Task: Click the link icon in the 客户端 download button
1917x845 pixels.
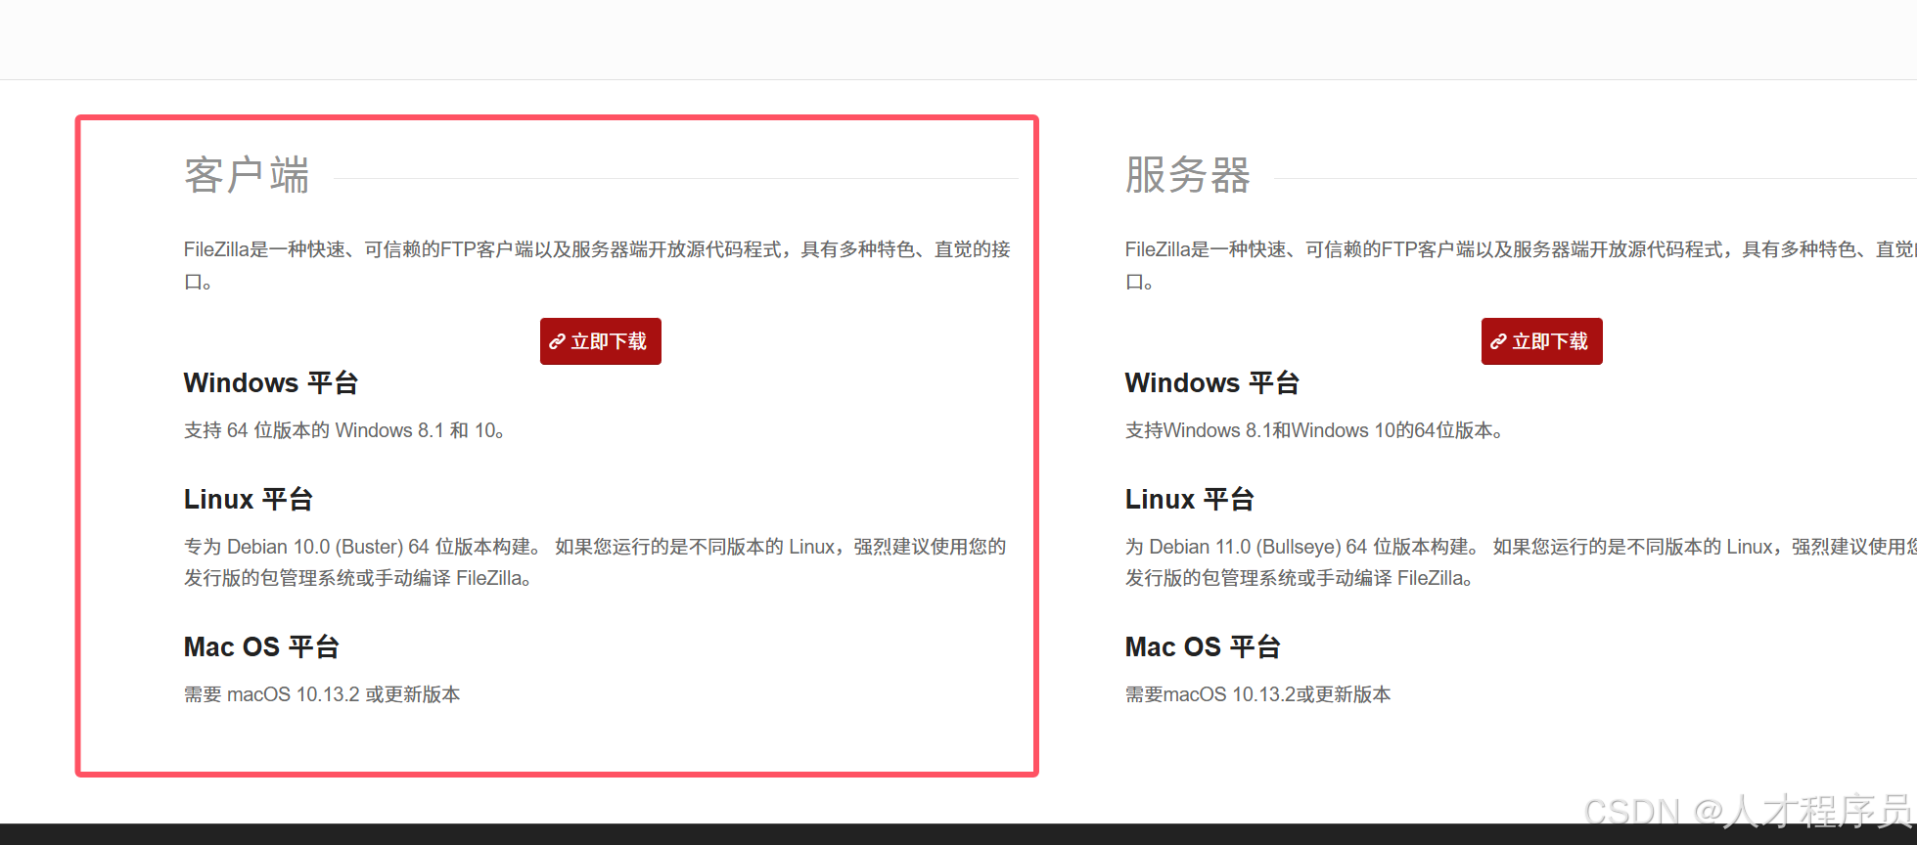Action: pos(557,341)
